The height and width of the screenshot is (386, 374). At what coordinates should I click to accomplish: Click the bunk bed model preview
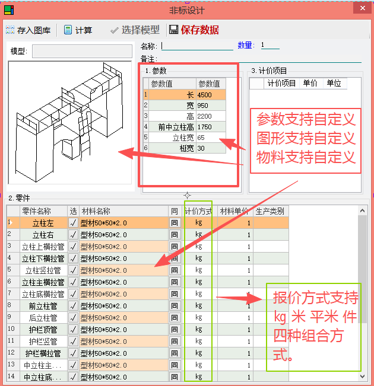tap(70, 123)
